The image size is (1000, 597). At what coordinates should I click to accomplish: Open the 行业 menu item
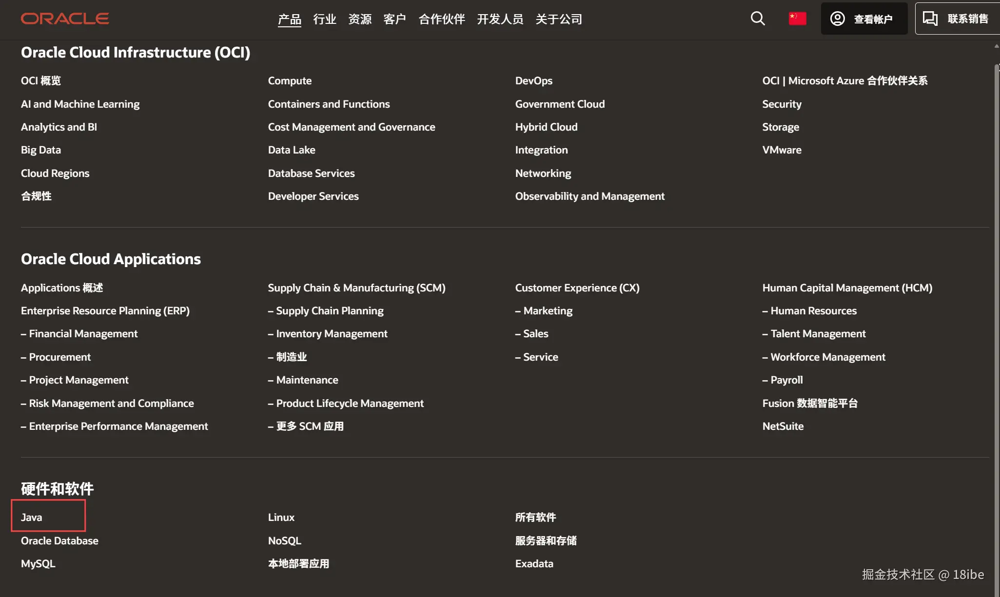[324, 19]
